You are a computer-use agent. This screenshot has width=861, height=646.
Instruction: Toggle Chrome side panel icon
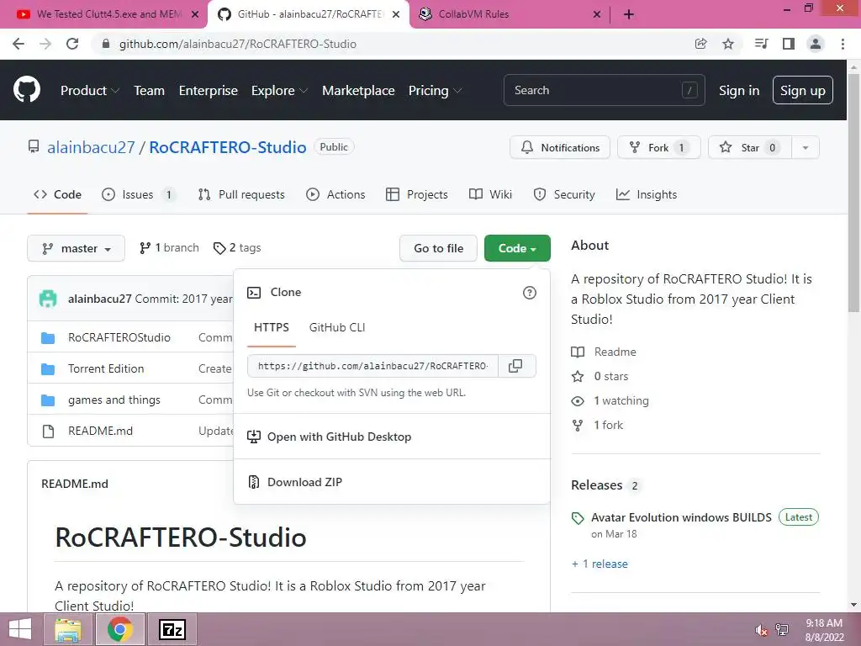(x=789, y=44)
